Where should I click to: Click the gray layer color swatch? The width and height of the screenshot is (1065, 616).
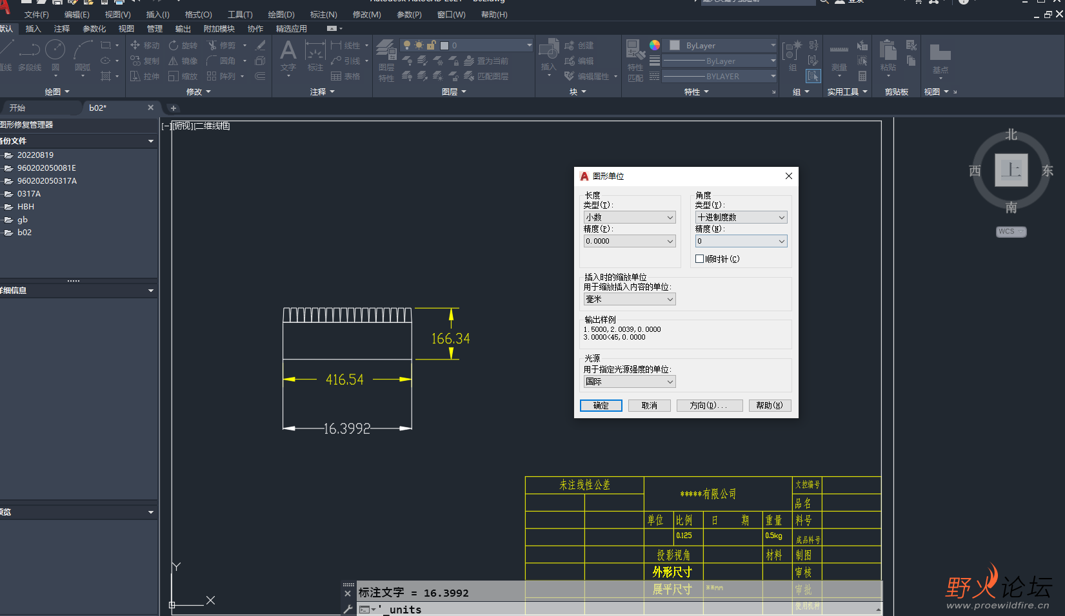pyautogui.click(x=444, y=45)
